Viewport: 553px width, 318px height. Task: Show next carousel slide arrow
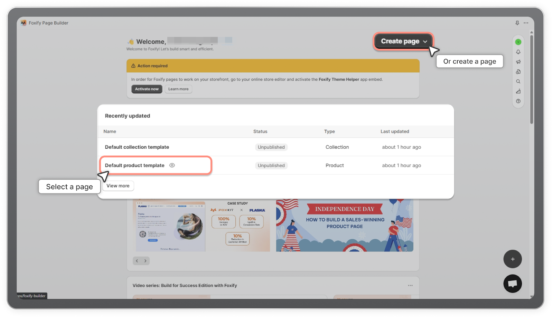[146, 261]
